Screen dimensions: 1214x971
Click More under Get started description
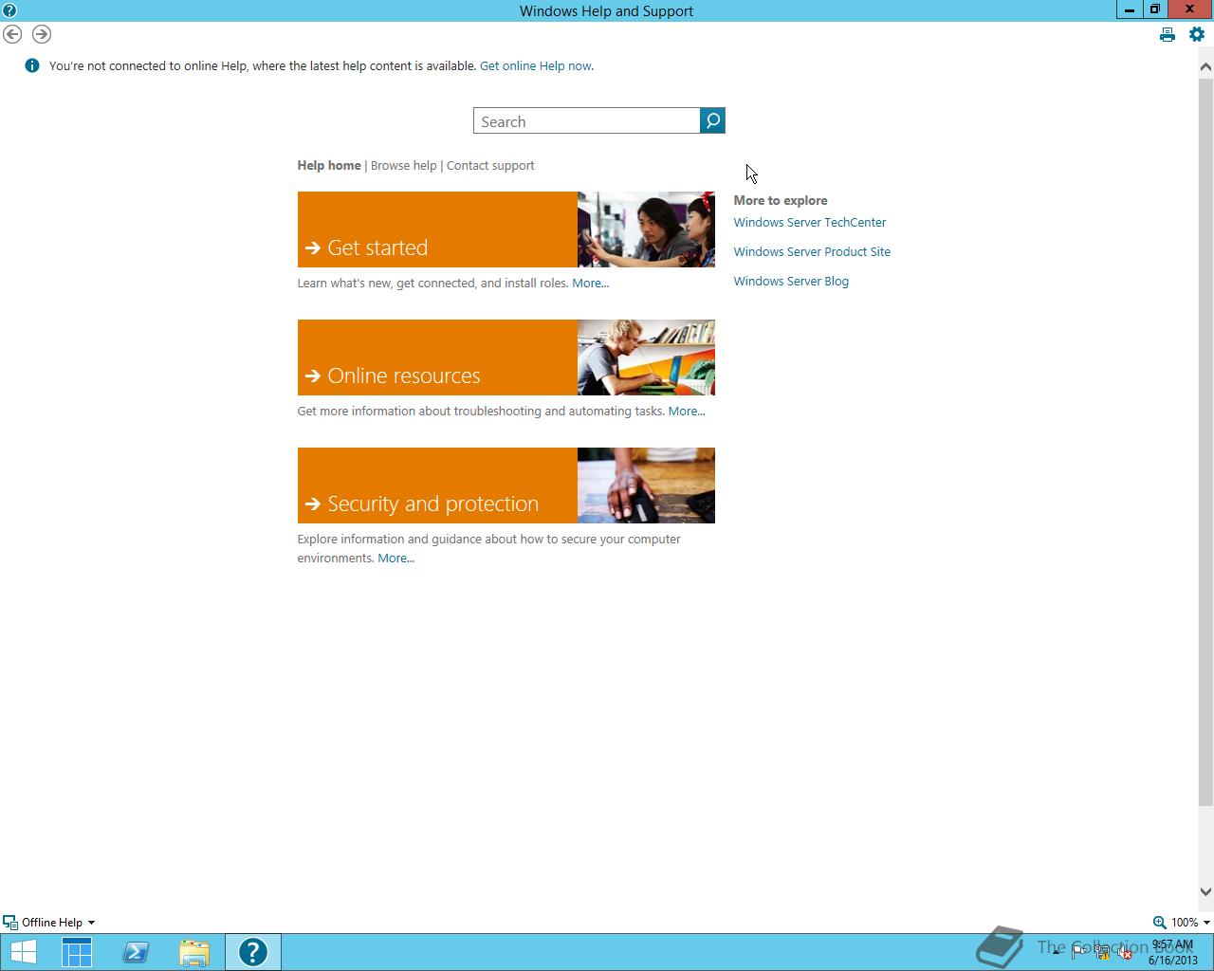tap(590, 283)
